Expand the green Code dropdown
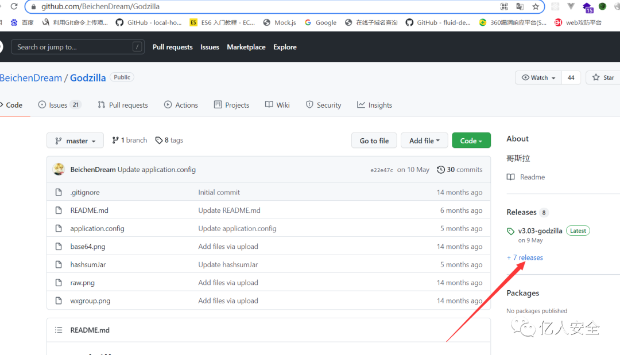The image size is (620, 355). click(x=471, y=141)
